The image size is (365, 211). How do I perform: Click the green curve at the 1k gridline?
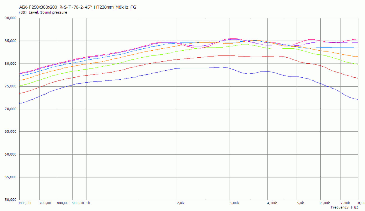click(86, 69)
